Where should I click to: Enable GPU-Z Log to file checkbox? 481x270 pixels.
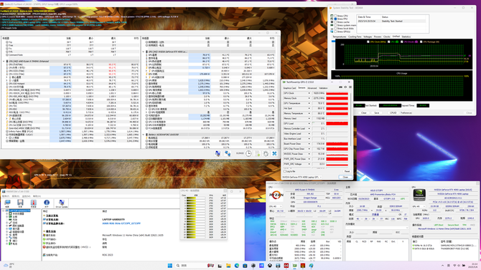[x=285, y=171]
